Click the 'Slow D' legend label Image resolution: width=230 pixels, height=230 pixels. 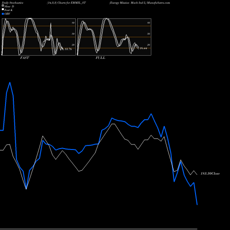click(x=9, y=6)
